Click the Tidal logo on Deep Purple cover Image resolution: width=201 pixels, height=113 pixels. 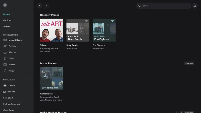[x=86, y=21]
